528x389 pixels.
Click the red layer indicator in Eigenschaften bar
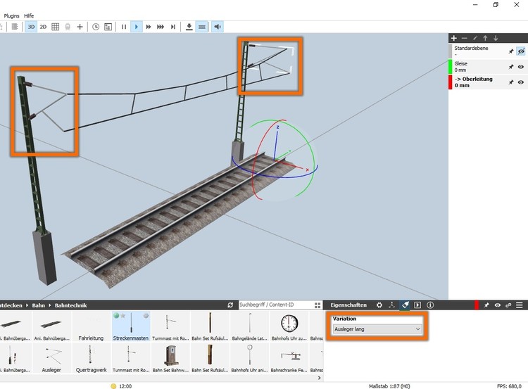coord(476,305)
